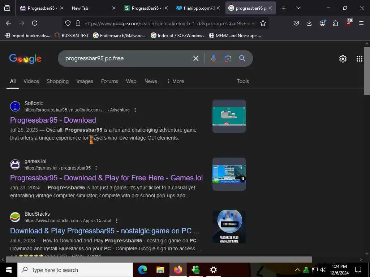Bookmark this page with star icon
The image size is (370, 277).
click(x=263, y=23)
